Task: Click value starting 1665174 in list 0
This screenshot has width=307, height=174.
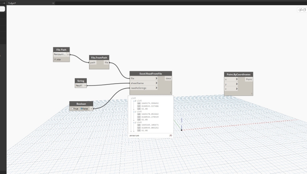Action: (x=150, y=104)
